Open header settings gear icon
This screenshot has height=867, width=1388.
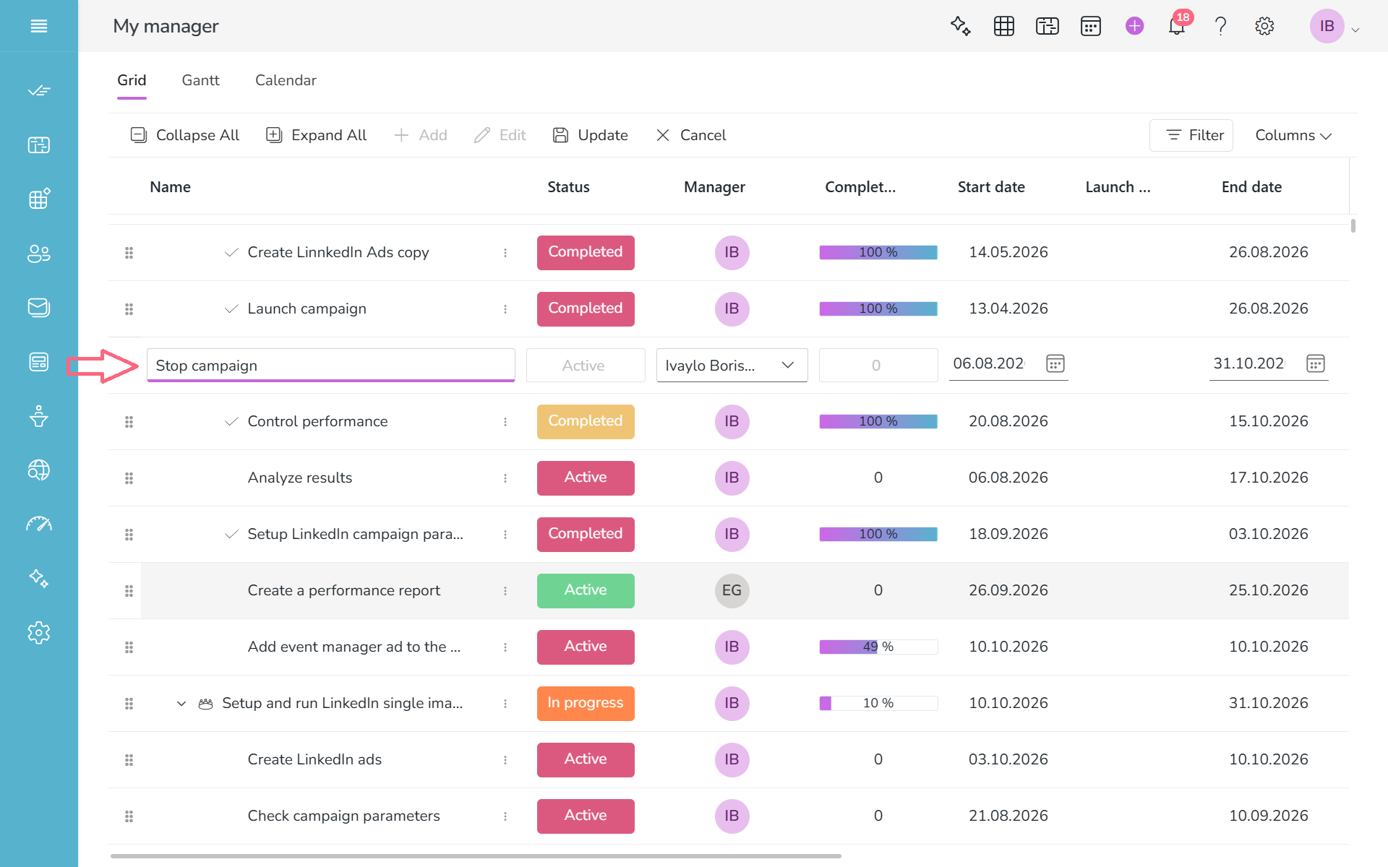click(1264, 26)
